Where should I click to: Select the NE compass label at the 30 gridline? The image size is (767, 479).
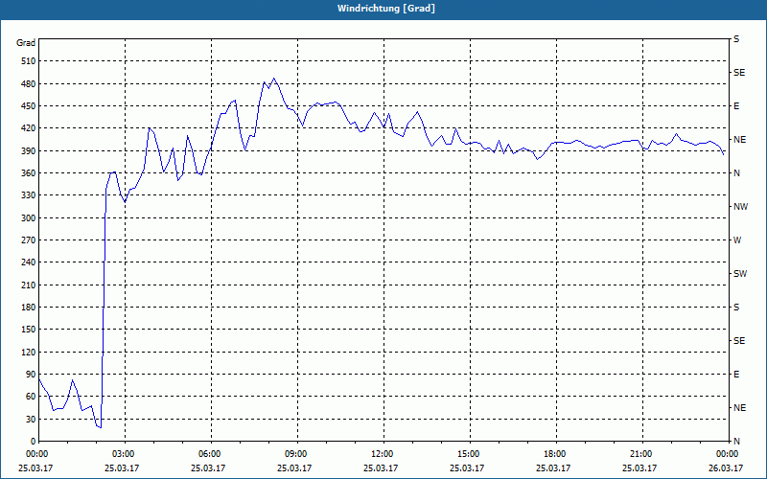739,408
